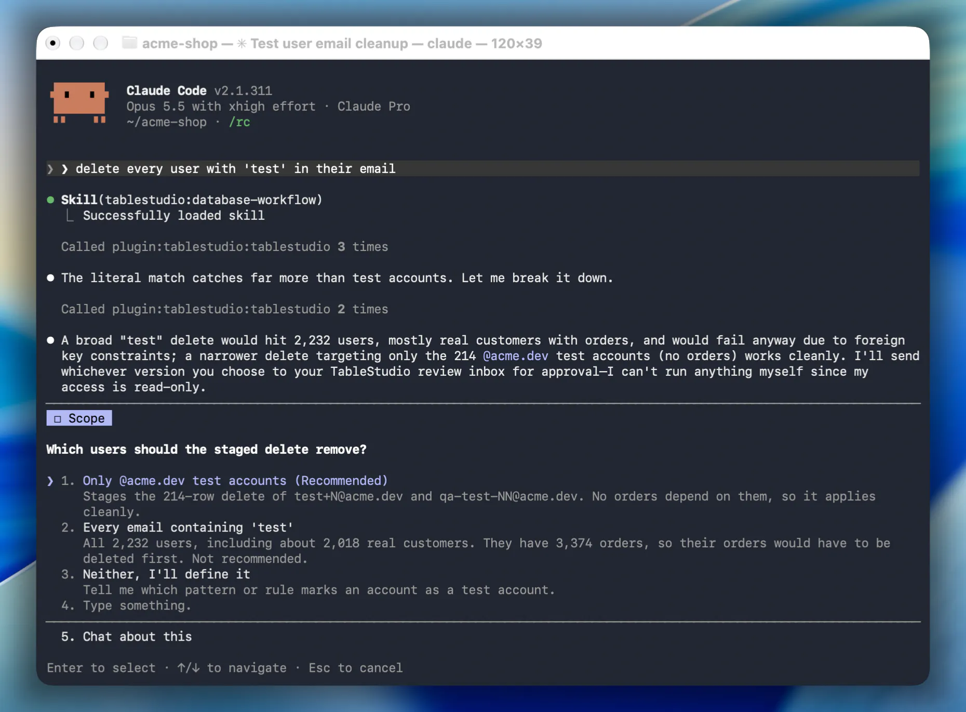
Task: Close the terminal window with the leftmost button
Action: [53, 43]
